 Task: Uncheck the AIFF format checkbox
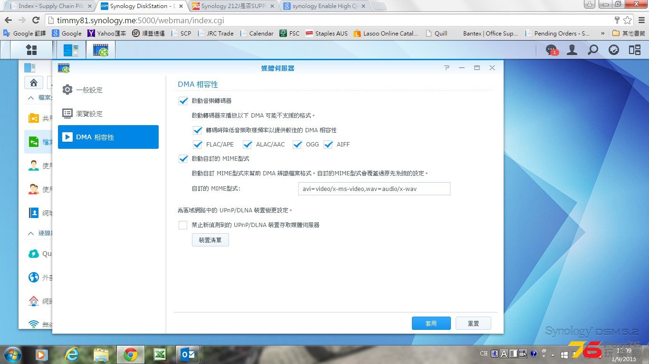328,144
